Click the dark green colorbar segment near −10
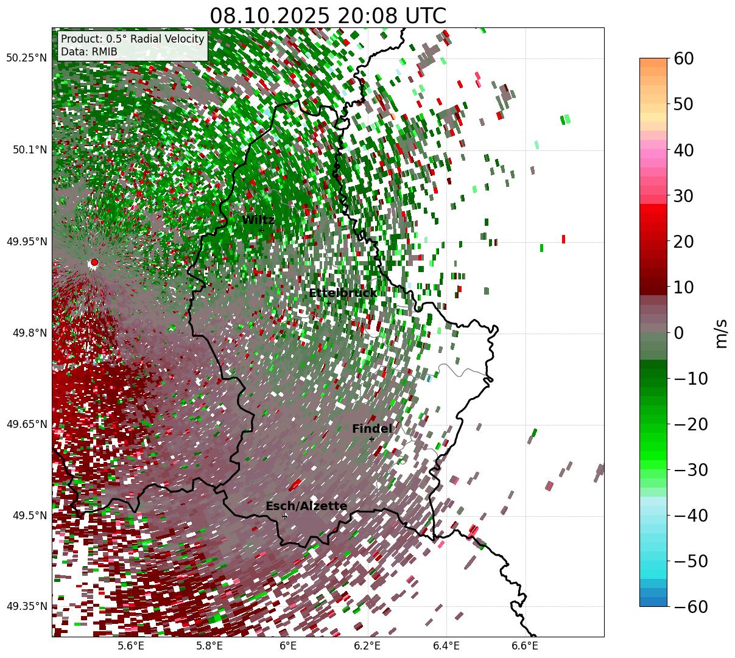 click(653, 374)
